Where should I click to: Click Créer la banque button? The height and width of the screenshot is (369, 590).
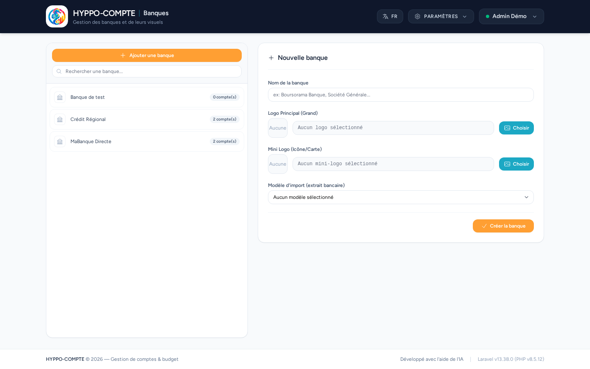(503, 226)
